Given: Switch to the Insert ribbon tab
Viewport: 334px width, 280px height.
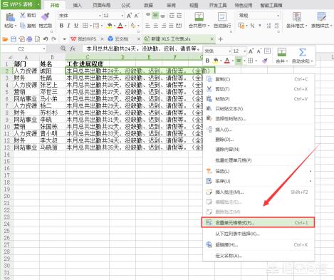Looking at the screenshot, I should pyautogui.click(x=77, y=5).
